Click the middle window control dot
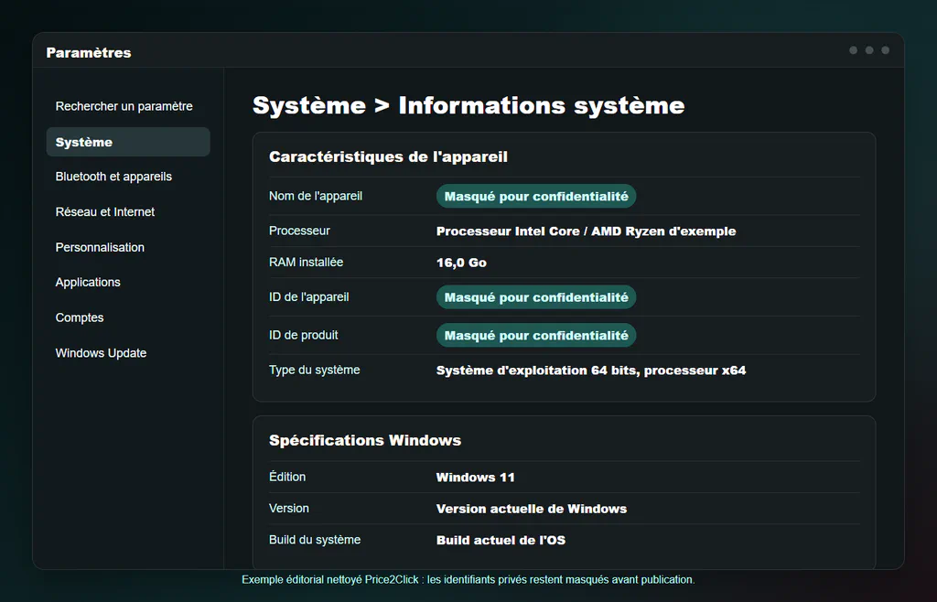937x602 pixels. click(869, 50)
